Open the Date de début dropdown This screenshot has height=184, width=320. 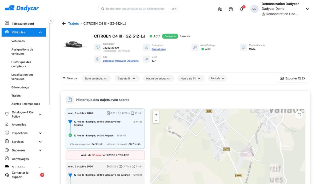point(96,78)
